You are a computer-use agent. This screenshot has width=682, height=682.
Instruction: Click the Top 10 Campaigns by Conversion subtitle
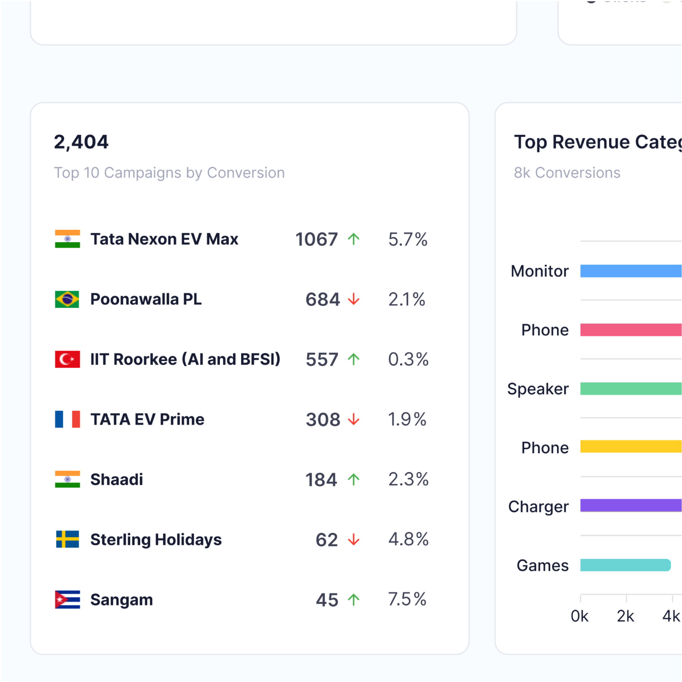coord(169,173)
